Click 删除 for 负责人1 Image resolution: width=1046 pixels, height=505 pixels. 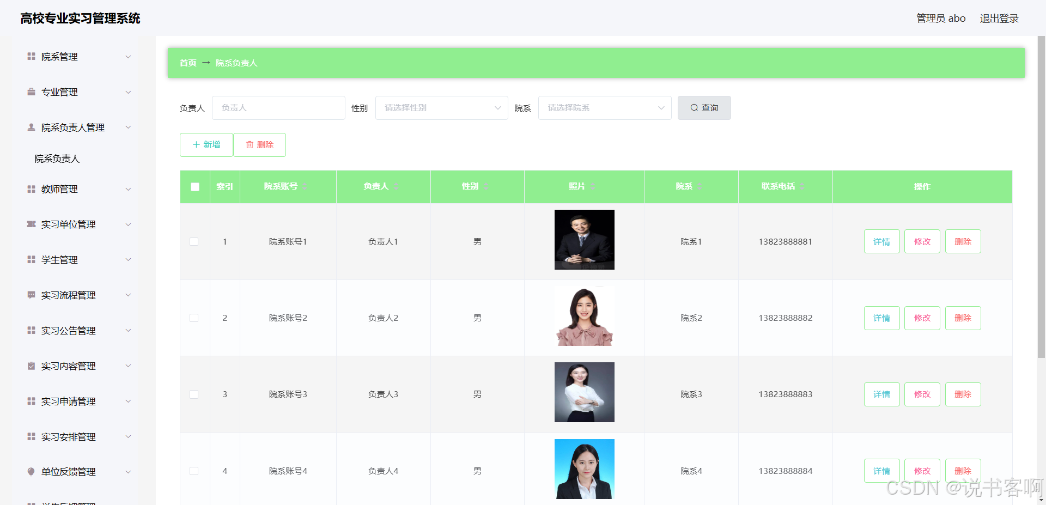tap(963, 241)
